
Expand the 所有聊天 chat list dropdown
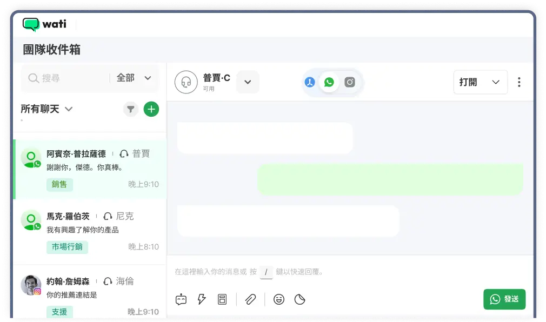[x=69, y=109]
